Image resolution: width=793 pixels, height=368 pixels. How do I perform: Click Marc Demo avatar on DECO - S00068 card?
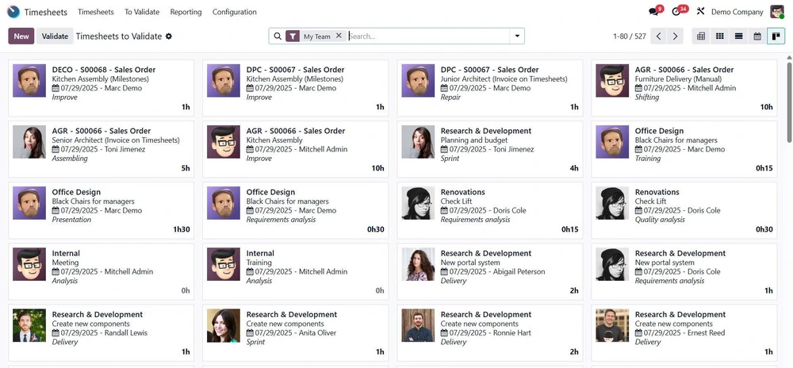[29, 80]
